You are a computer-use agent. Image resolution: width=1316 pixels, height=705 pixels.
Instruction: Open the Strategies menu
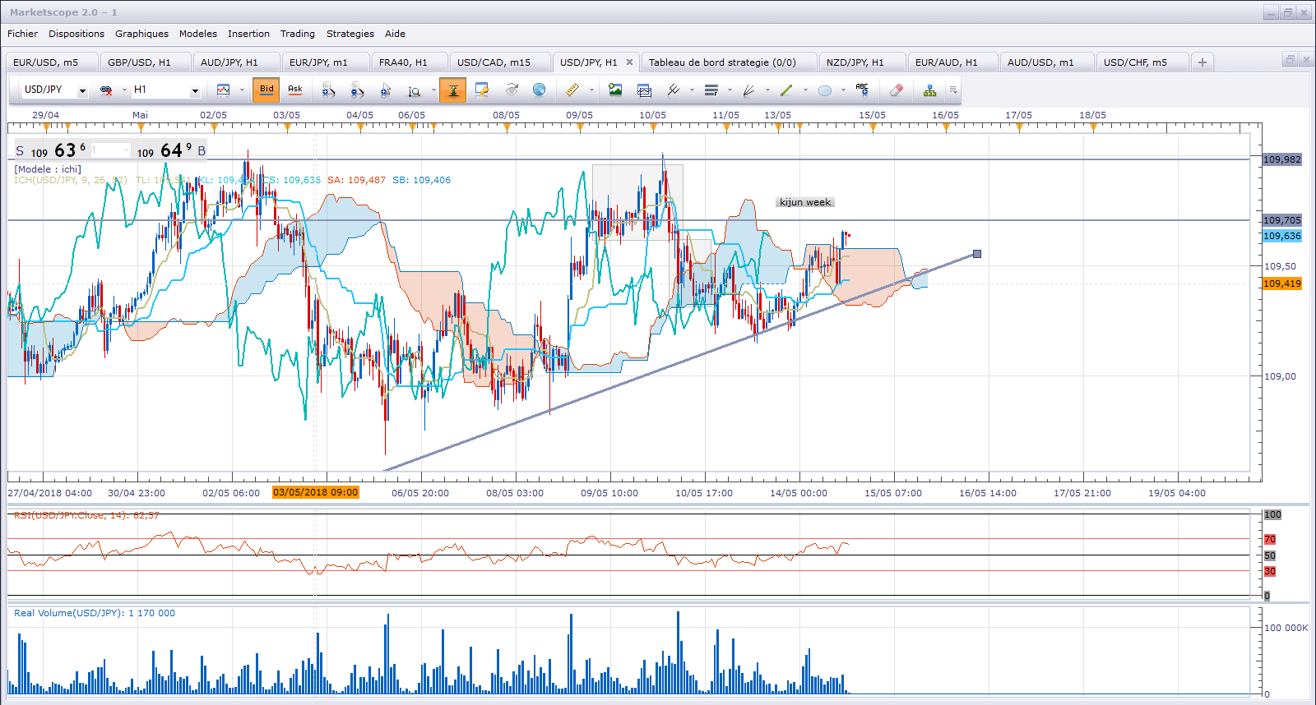pyautogui.click(x=350, y=34)
